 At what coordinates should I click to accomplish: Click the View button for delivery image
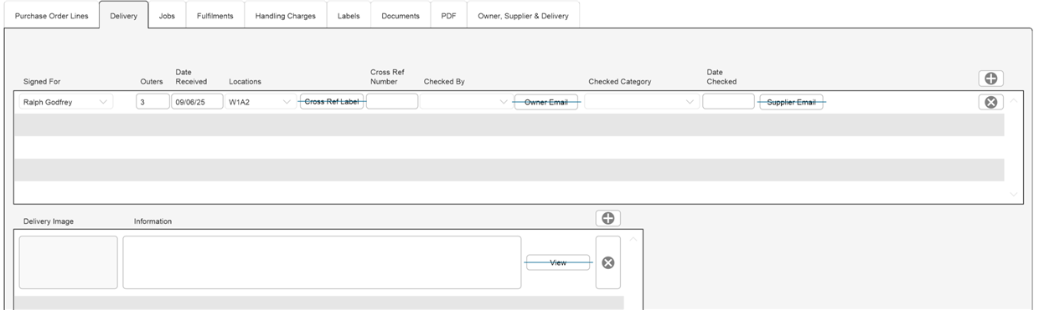coord(558,262)
